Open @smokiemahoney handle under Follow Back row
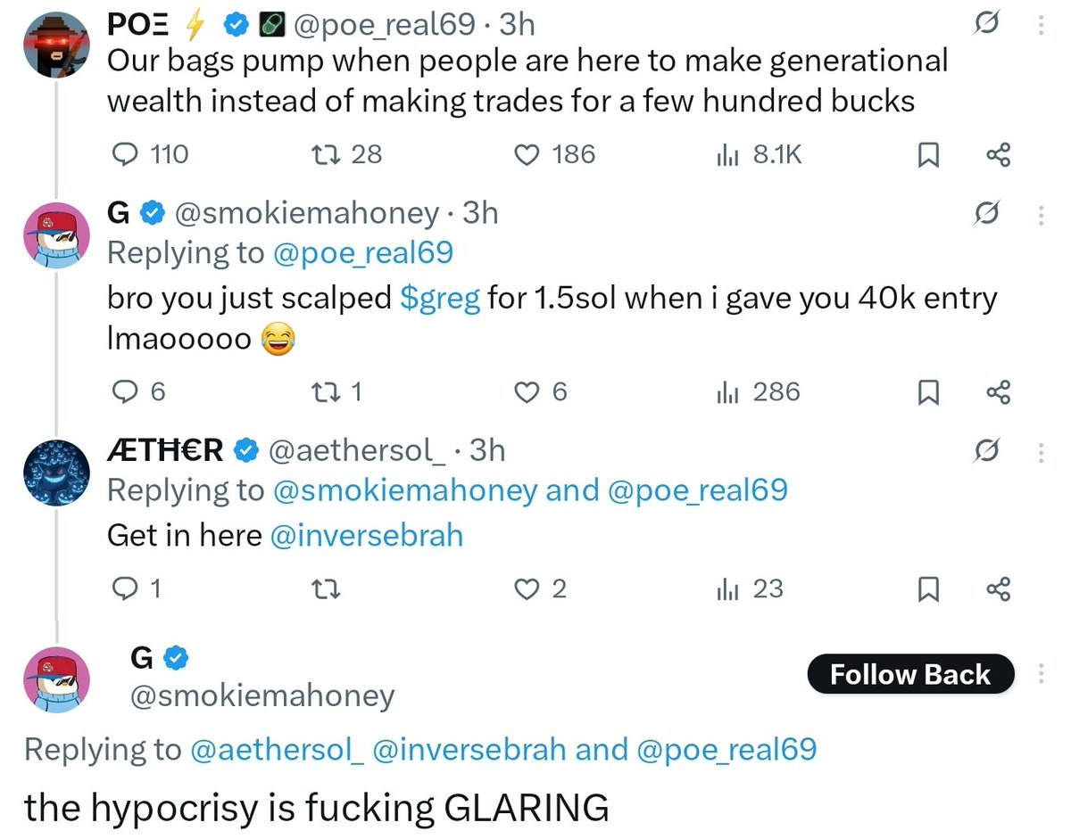1071x839 pixels. coord(262,695)
